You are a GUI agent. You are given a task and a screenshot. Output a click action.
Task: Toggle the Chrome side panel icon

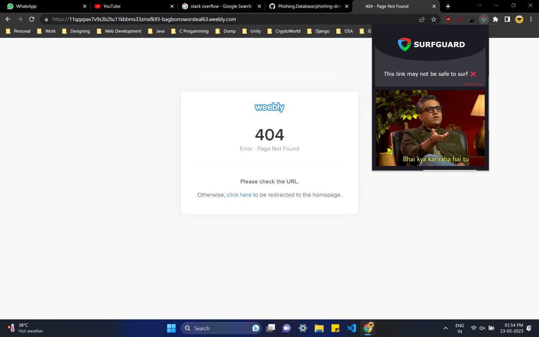coord(507,19)
